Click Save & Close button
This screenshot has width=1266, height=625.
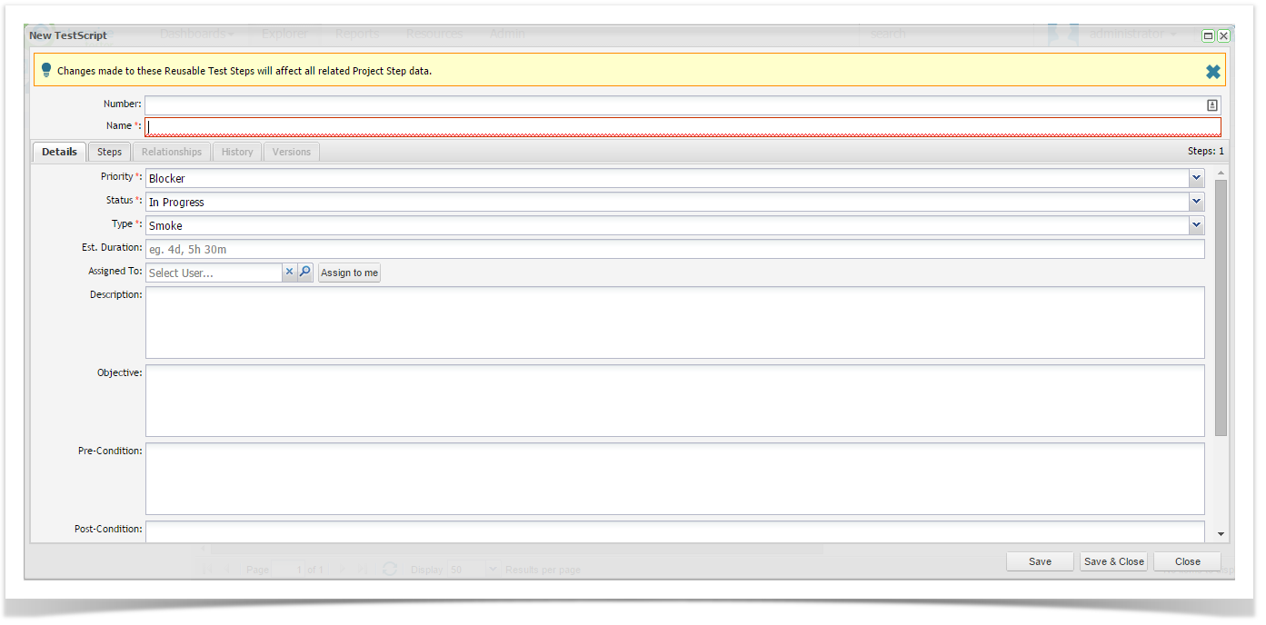1113,561
